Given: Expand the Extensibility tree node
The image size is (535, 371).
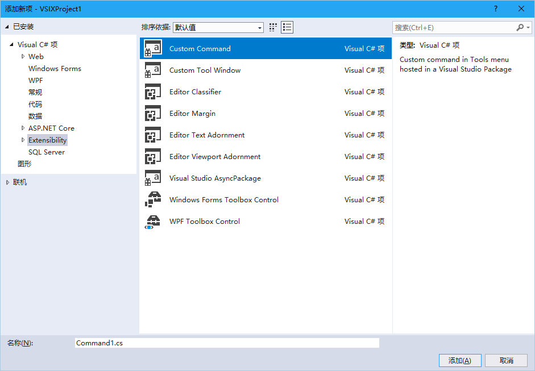Looking at the screenshot, I should tap(23, 140).
